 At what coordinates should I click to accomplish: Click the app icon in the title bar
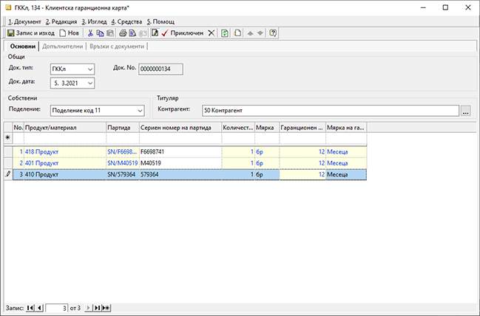(x=8, y=7)
